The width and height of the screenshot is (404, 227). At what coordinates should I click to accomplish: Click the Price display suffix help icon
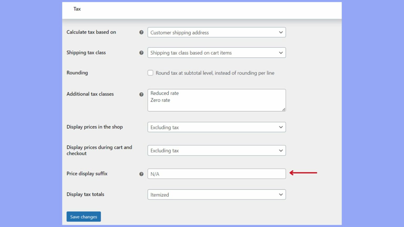pyautogui.click(x=142, y=174)
